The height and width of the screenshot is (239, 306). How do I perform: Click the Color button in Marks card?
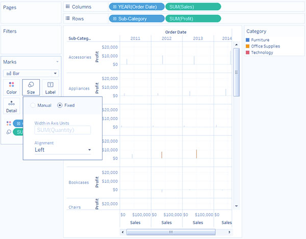click(12, 87)
